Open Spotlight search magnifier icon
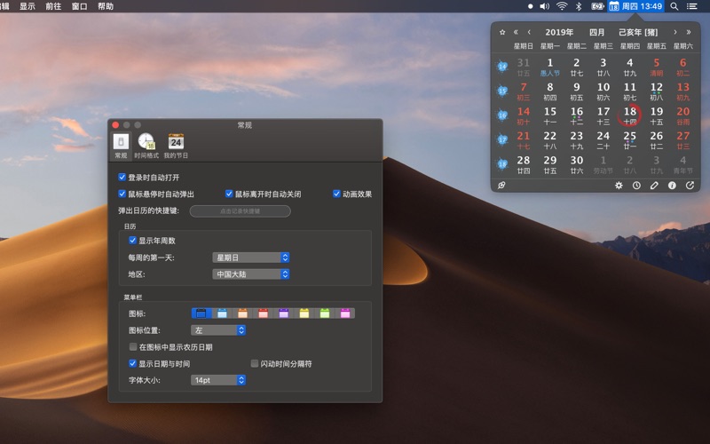The image size is (710, 444). tap(674, 6)
